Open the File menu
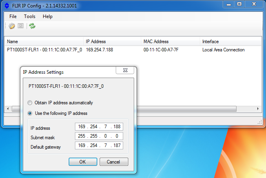This screenshot has width=266, height=178. tap(13, 16)
